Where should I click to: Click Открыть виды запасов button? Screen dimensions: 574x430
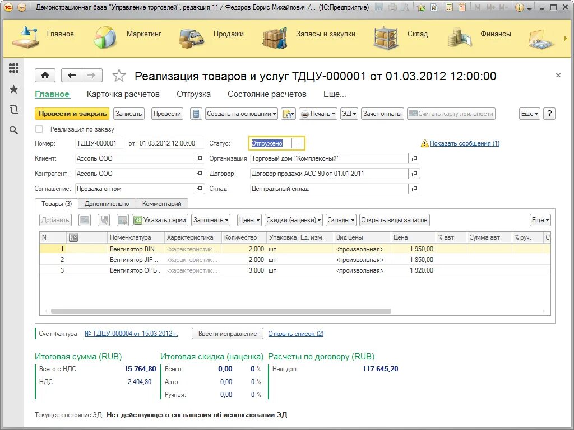pyautogui.click(x=394, y=220)
